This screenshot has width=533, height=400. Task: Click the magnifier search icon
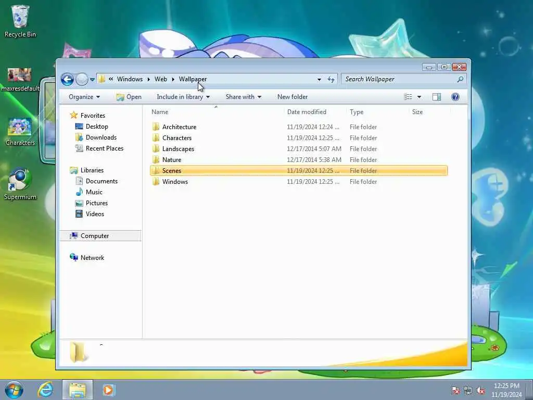460,79
